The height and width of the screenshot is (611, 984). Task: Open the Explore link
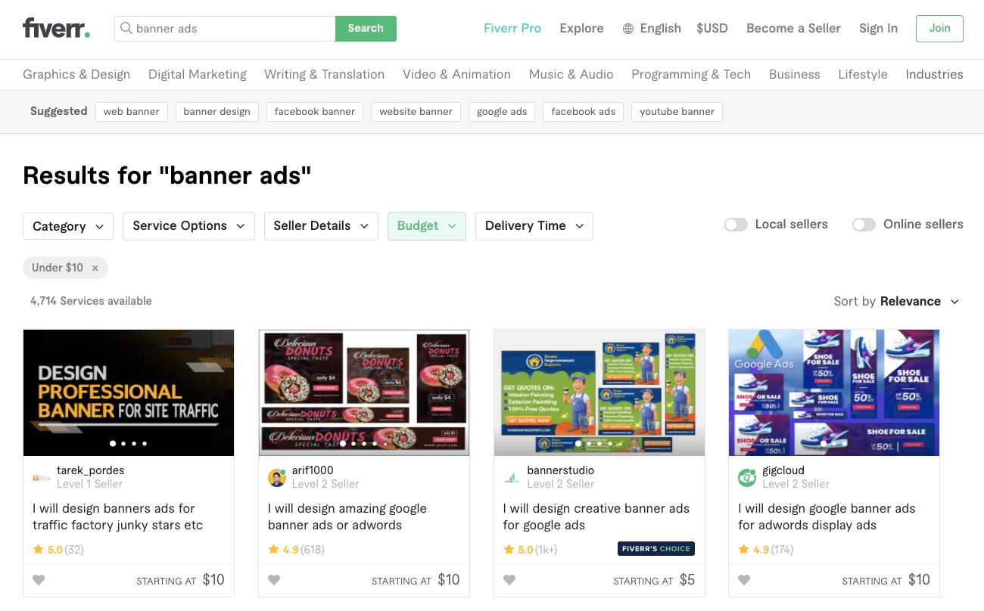pos(581,28)
